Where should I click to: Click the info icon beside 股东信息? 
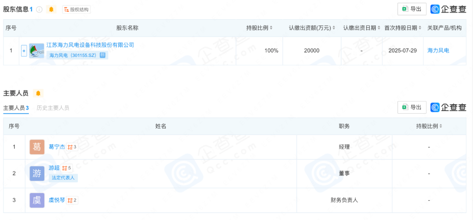39,10
